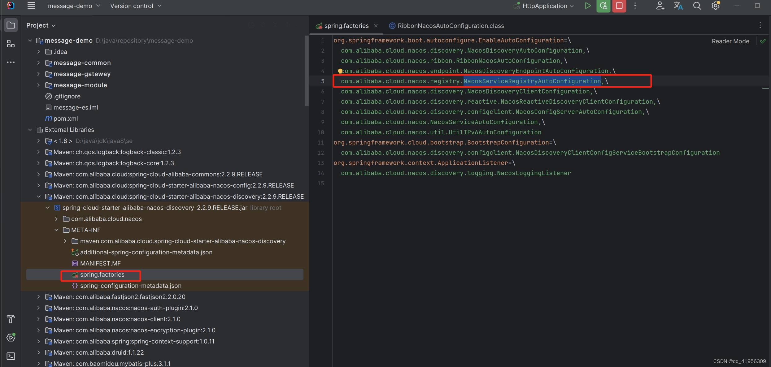The height and width of the screenshot is (367, 771).
Task: Click NacosServiceRegistryAutoConfiguration on line 5
Action: tap(532, 81)
